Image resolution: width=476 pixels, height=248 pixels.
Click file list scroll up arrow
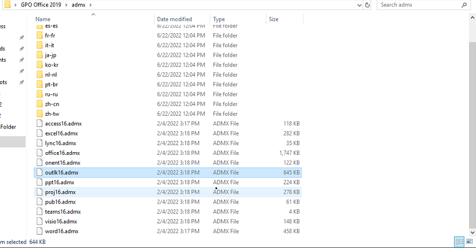click(472, 18)
